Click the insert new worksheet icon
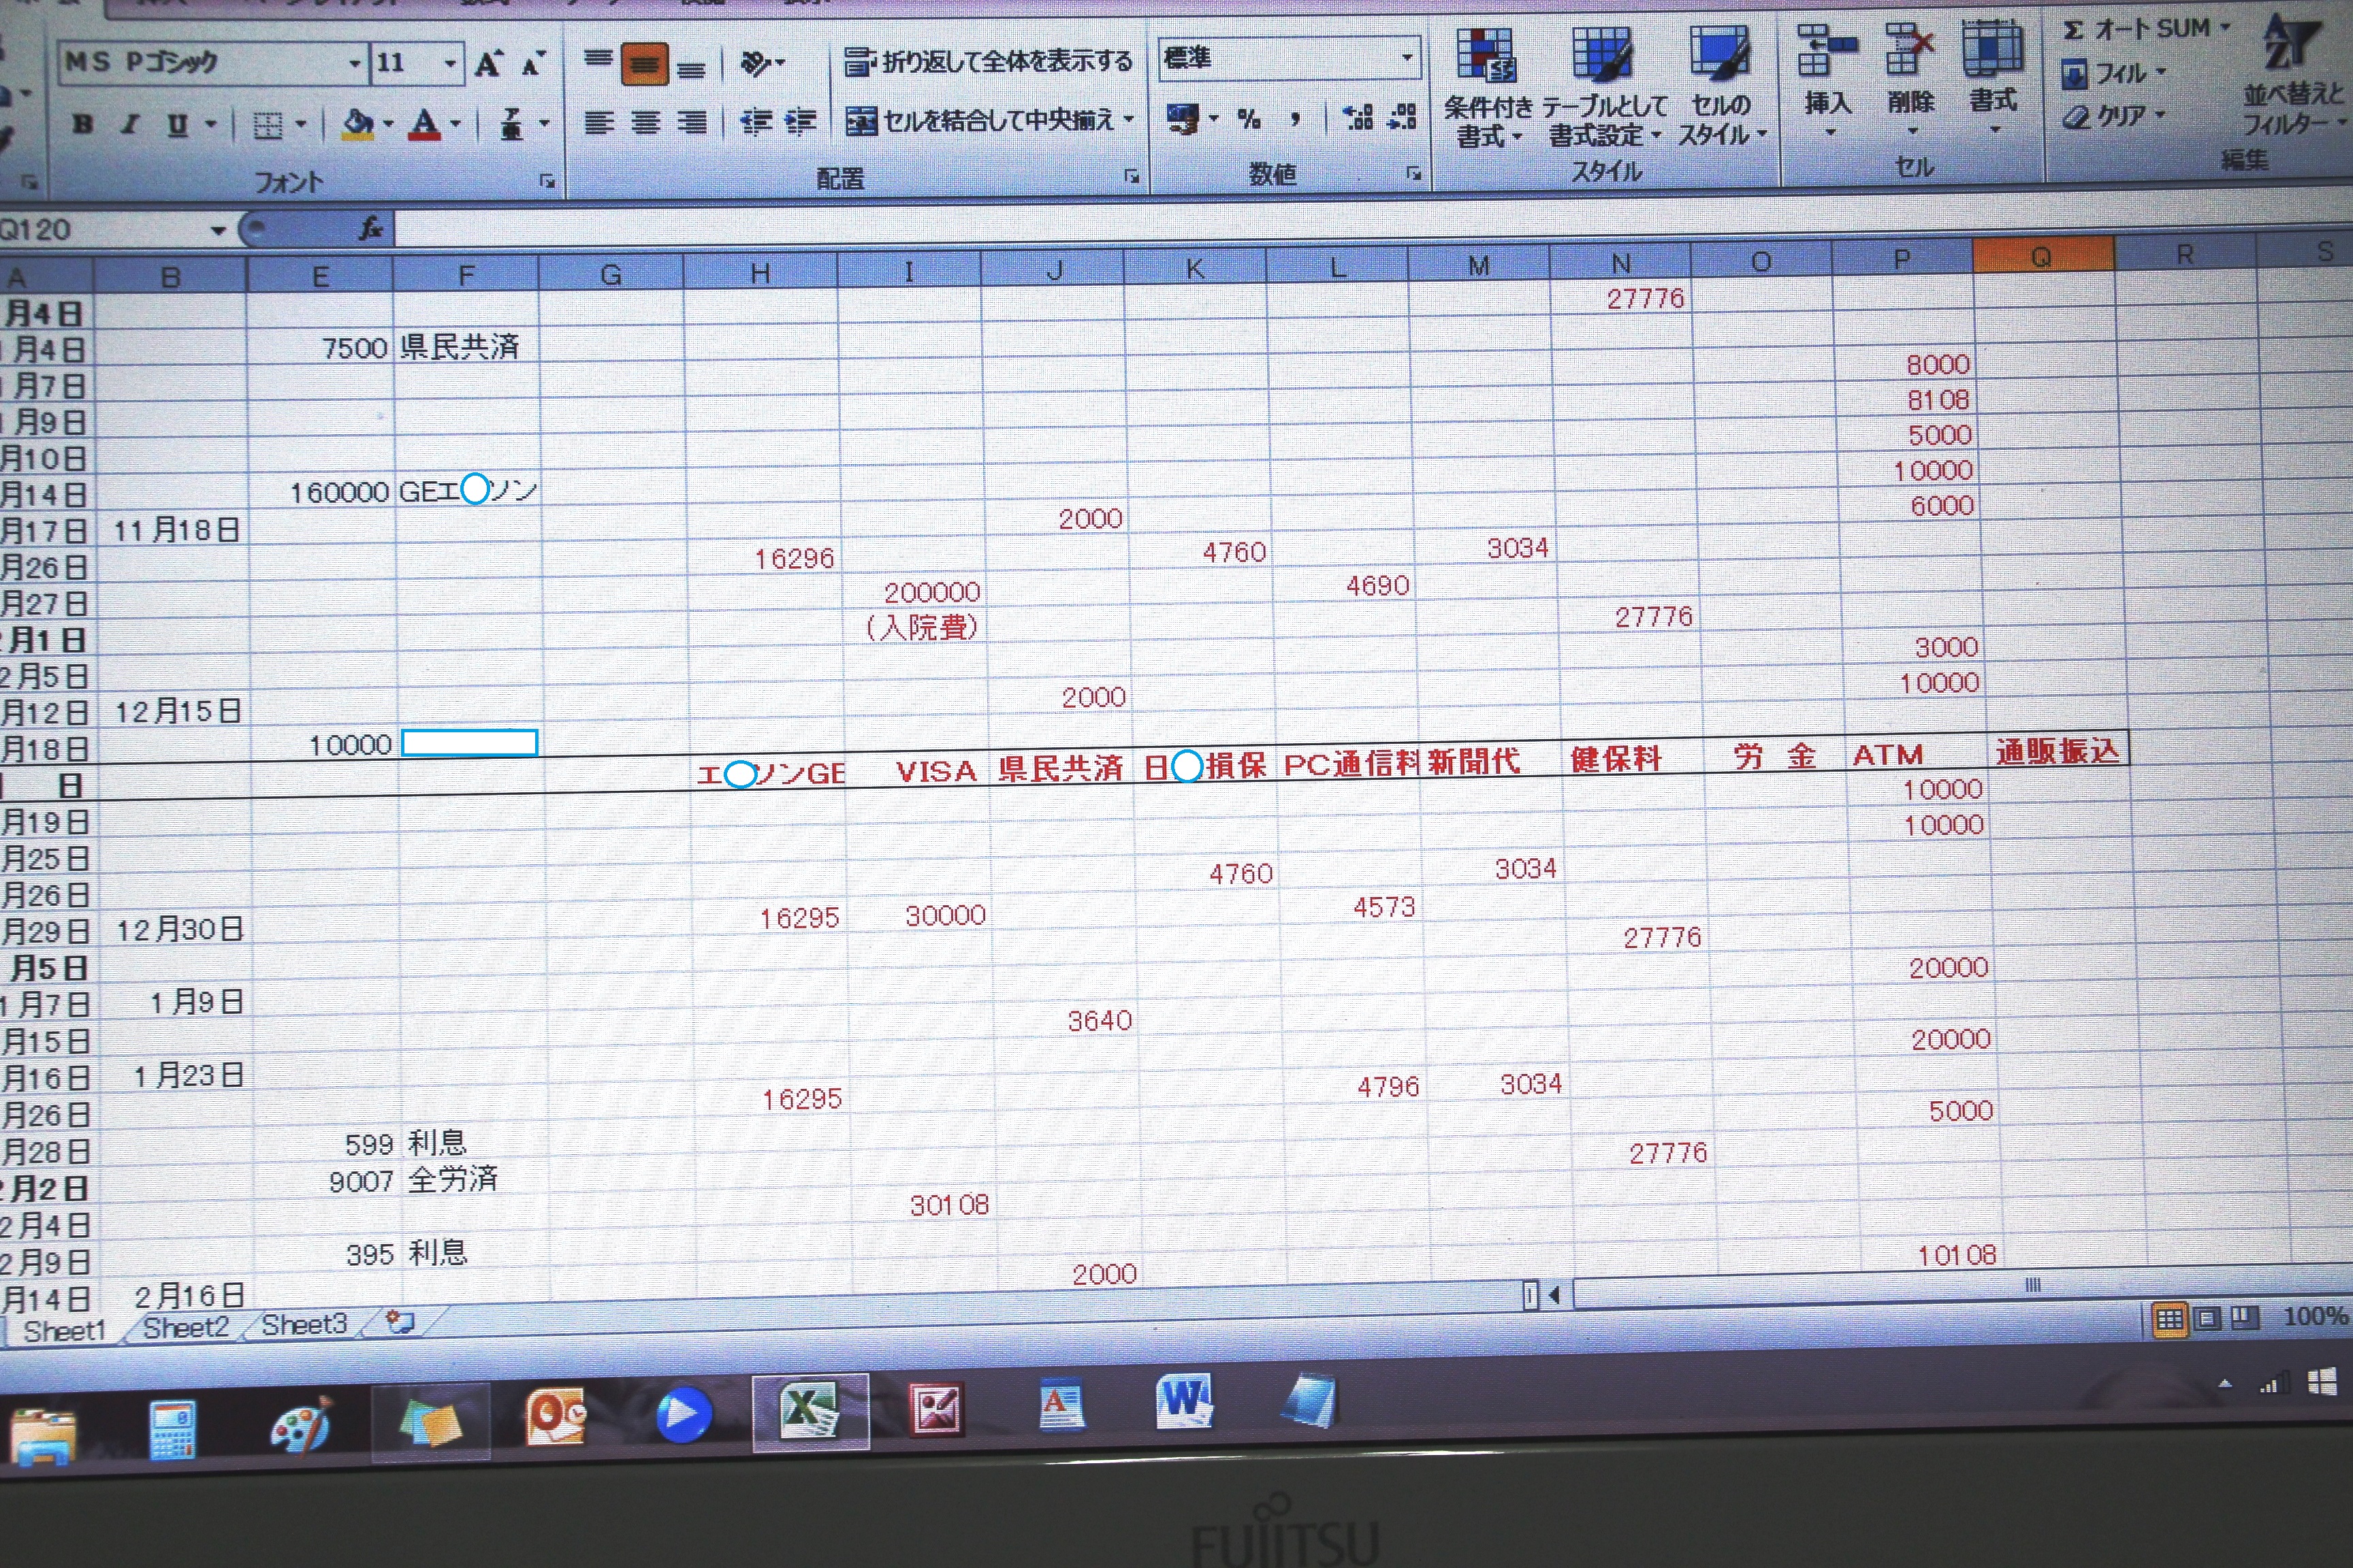This screenshot has width=2353, height=1568. 400,1322
